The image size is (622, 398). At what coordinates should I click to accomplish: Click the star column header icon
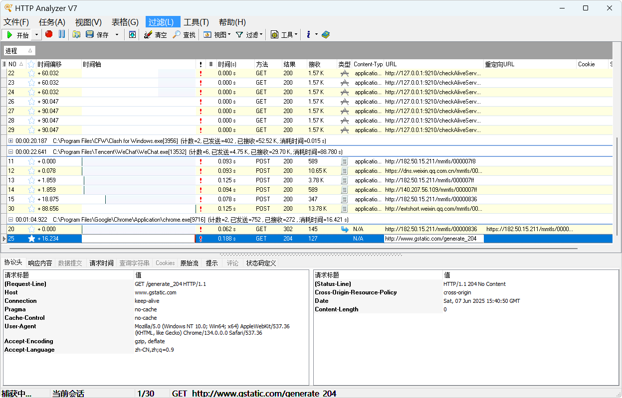[x=31, y=64]
